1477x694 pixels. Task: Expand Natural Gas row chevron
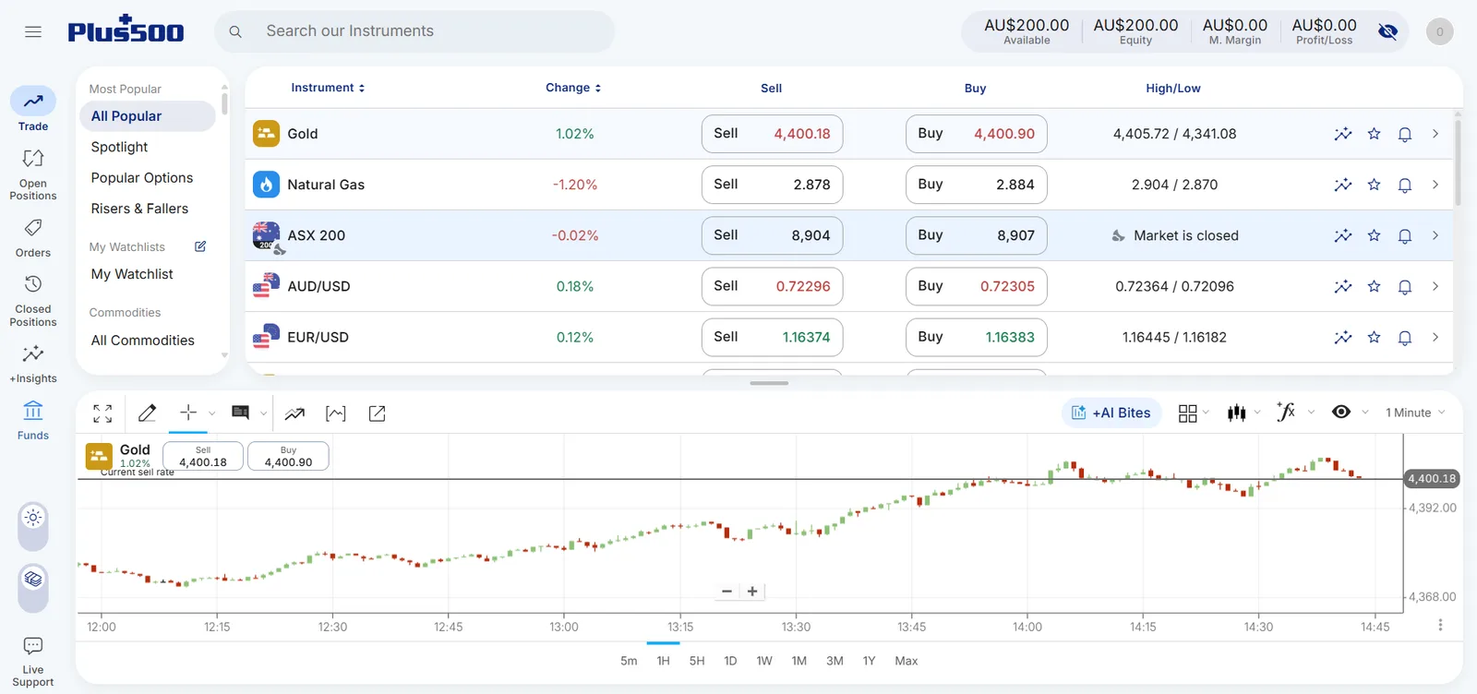coord(1435,185)
